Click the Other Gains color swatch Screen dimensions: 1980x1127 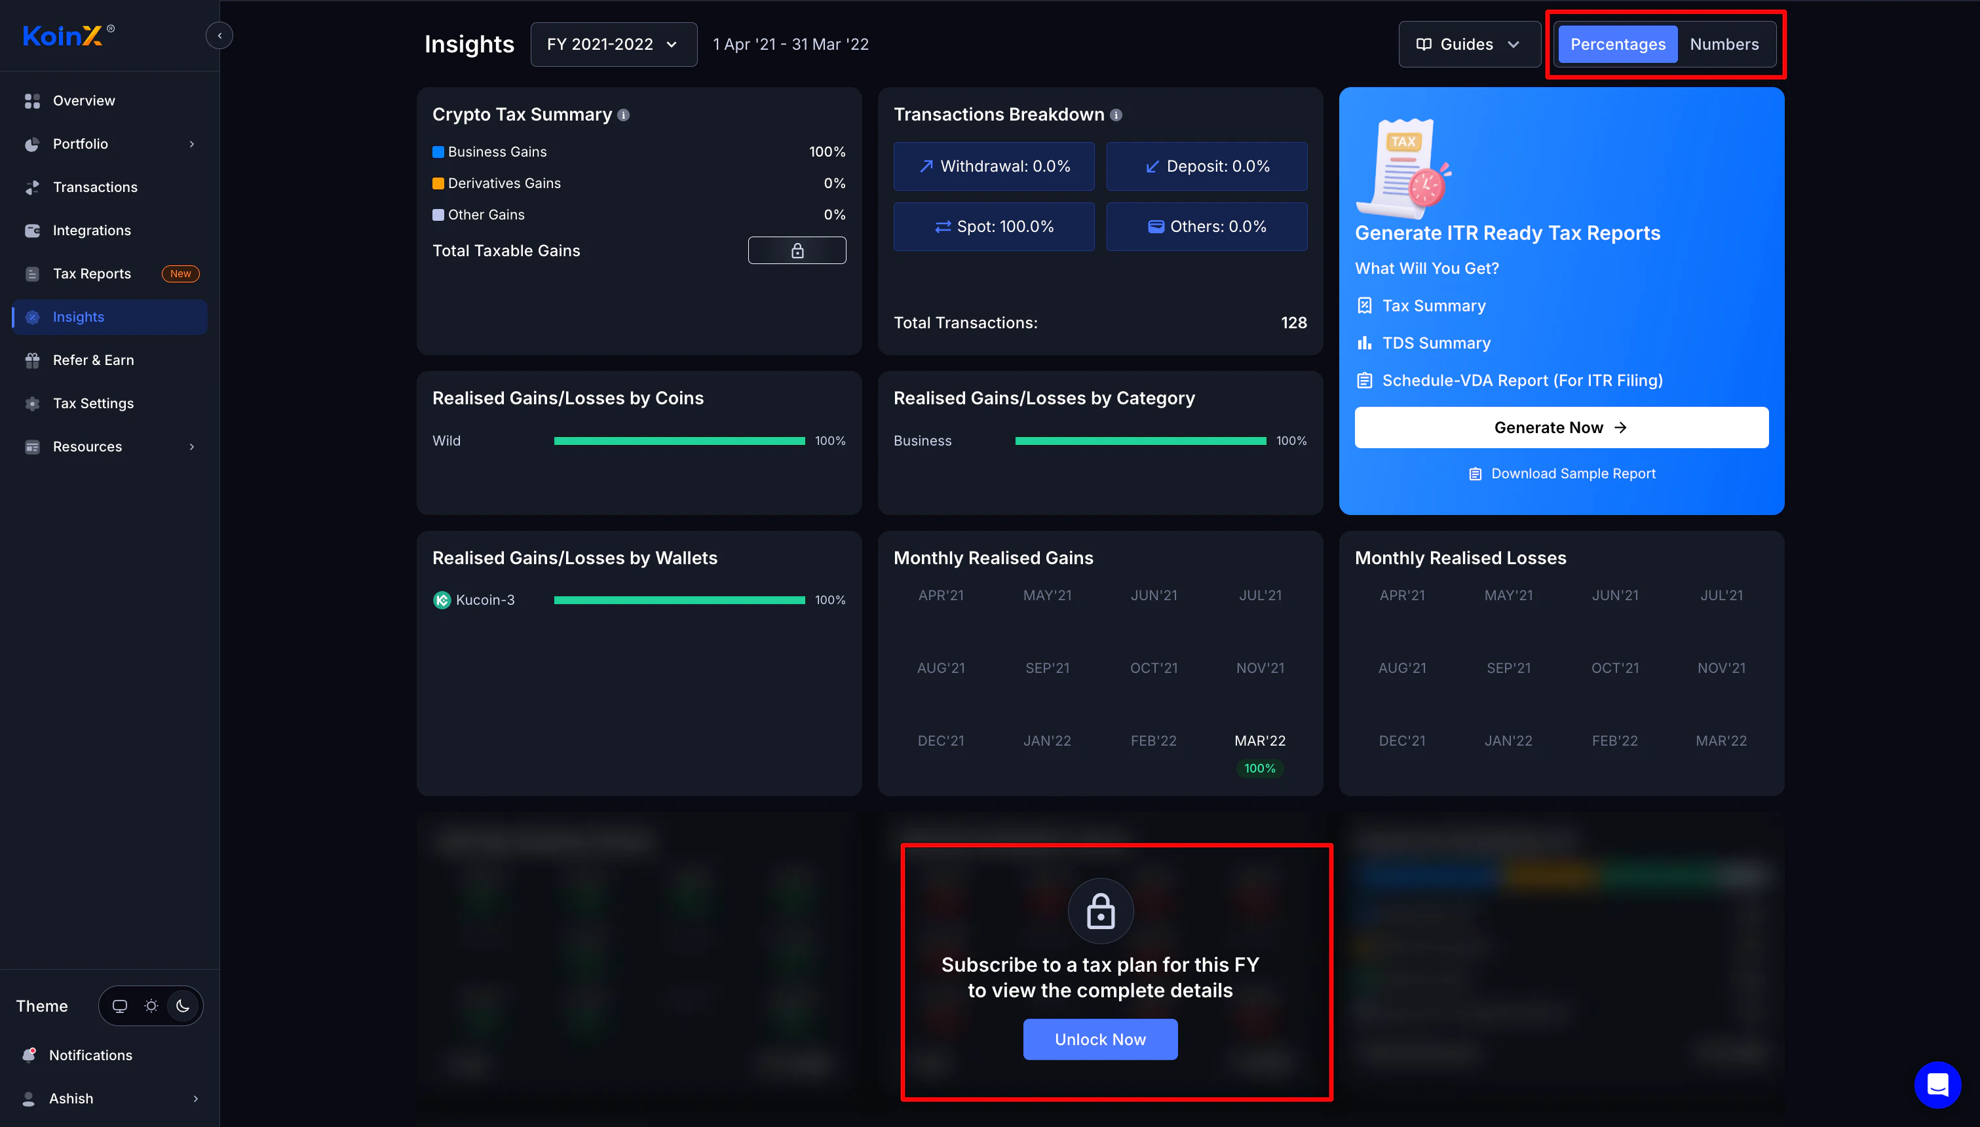click(438, 215)
